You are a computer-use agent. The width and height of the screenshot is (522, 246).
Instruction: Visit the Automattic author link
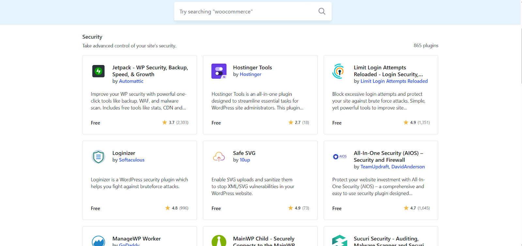click(x=131, y=81)
